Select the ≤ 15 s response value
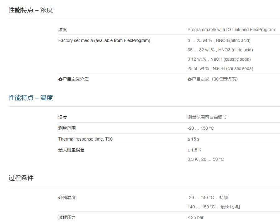The image size is (280, 223). point(193,139)
